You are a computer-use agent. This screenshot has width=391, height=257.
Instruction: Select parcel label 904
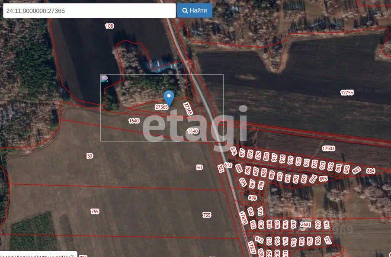tap(269, 225)
